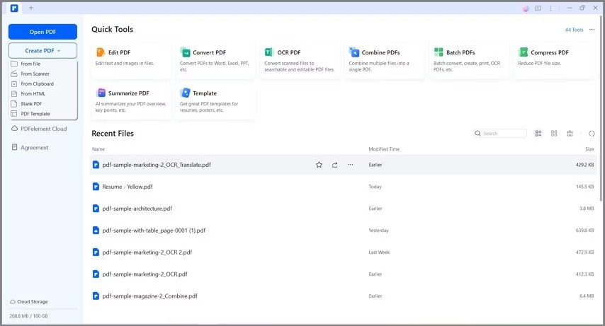Image resolution: width=605 pixels, height=326 pixels.
Task: Clear the recent files list with the trash icon
Action: tap(570, 134)
